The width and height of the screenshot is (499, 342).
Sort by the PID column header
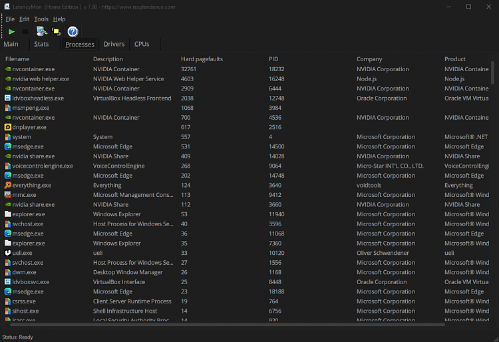click(273, 59)
